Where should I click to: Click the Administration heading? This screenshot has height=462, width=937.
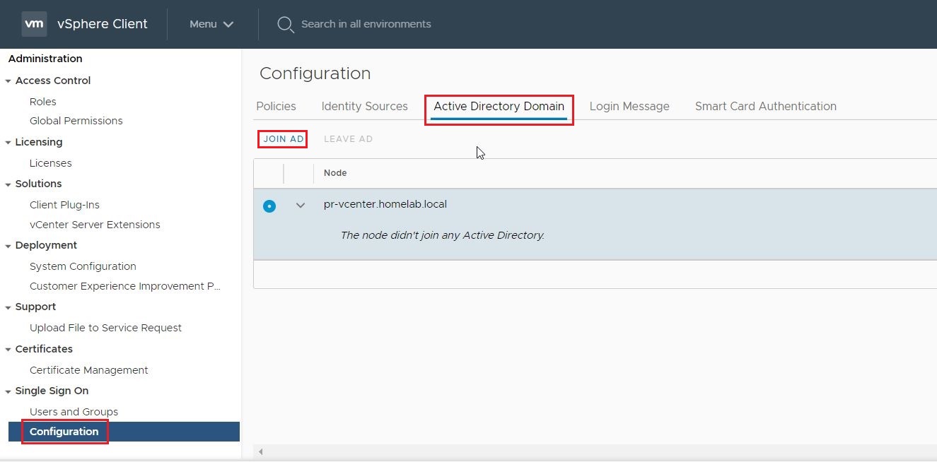(45, 59)
